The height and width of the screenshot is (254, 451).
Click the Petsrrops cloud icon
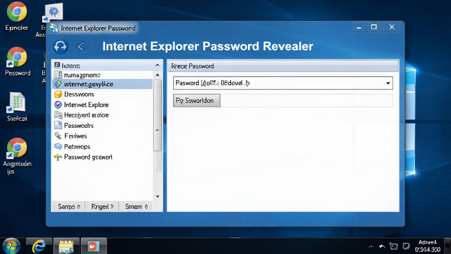tap(58, 146)
